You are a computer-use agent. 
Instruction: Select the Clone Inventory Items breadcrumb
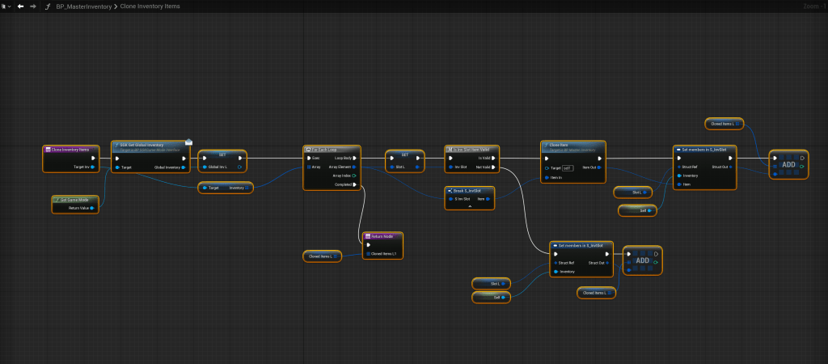[150, 6]
